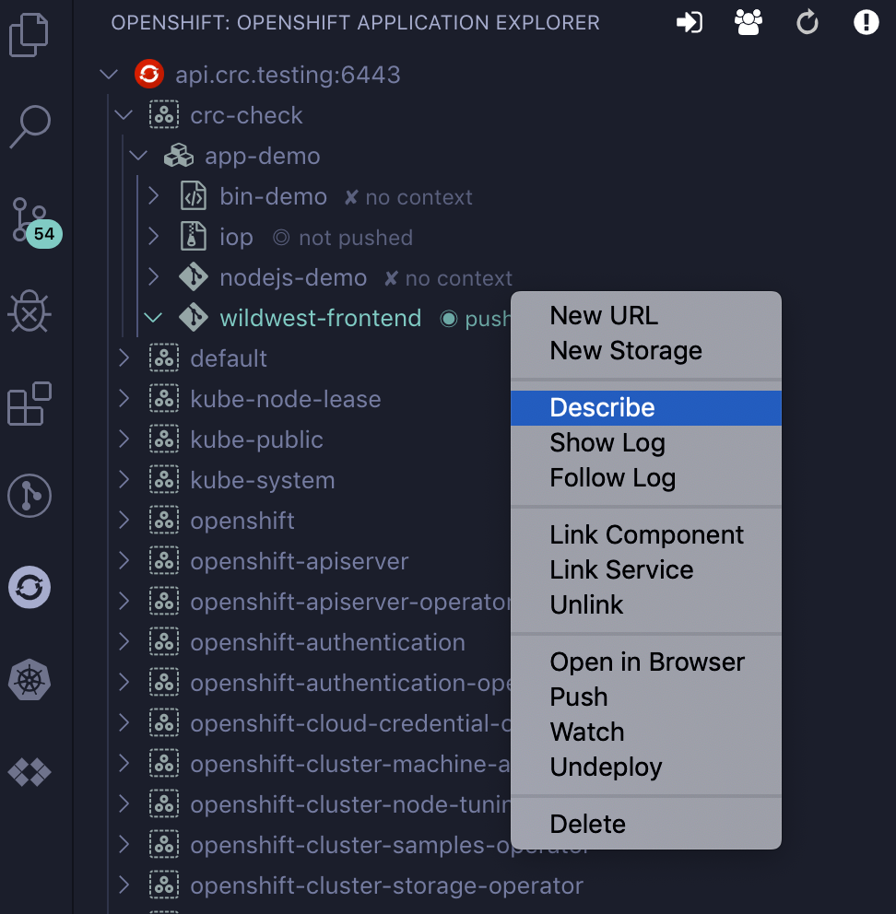Select Describe from the context menu
The image size is (896, 914).
(x=602, y=407)
